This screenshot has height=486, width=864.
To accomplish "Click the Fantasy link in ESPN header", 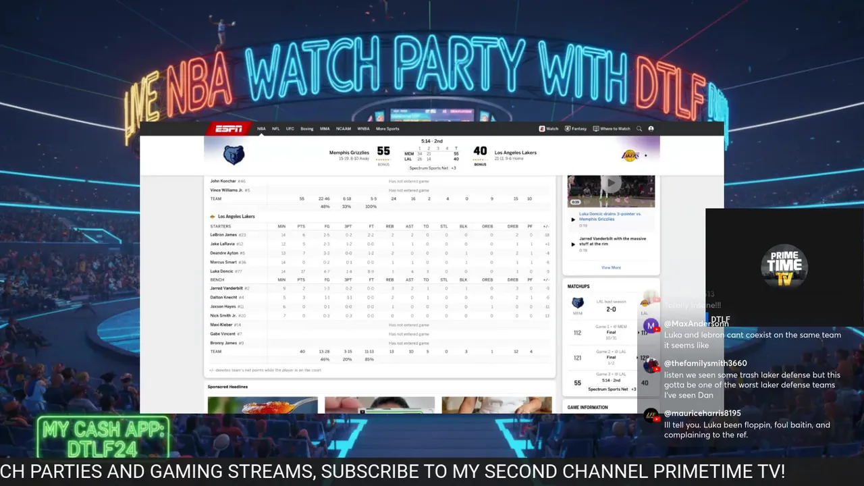I will coord(576,128).
